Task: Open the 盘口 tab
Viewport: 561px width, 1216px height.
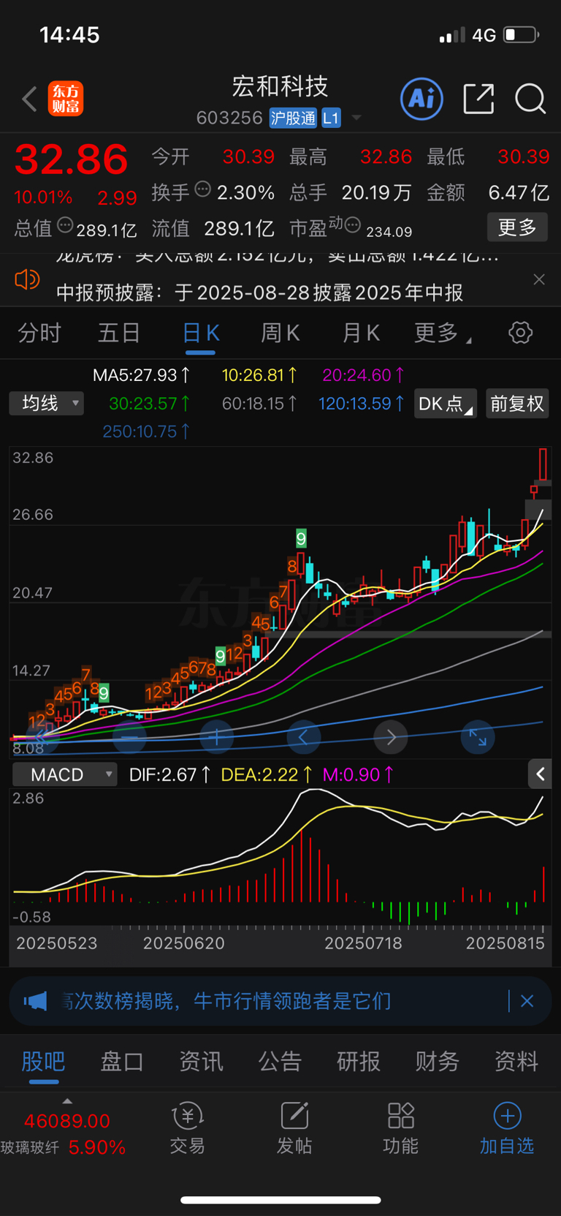Action: click(122, 1061)
